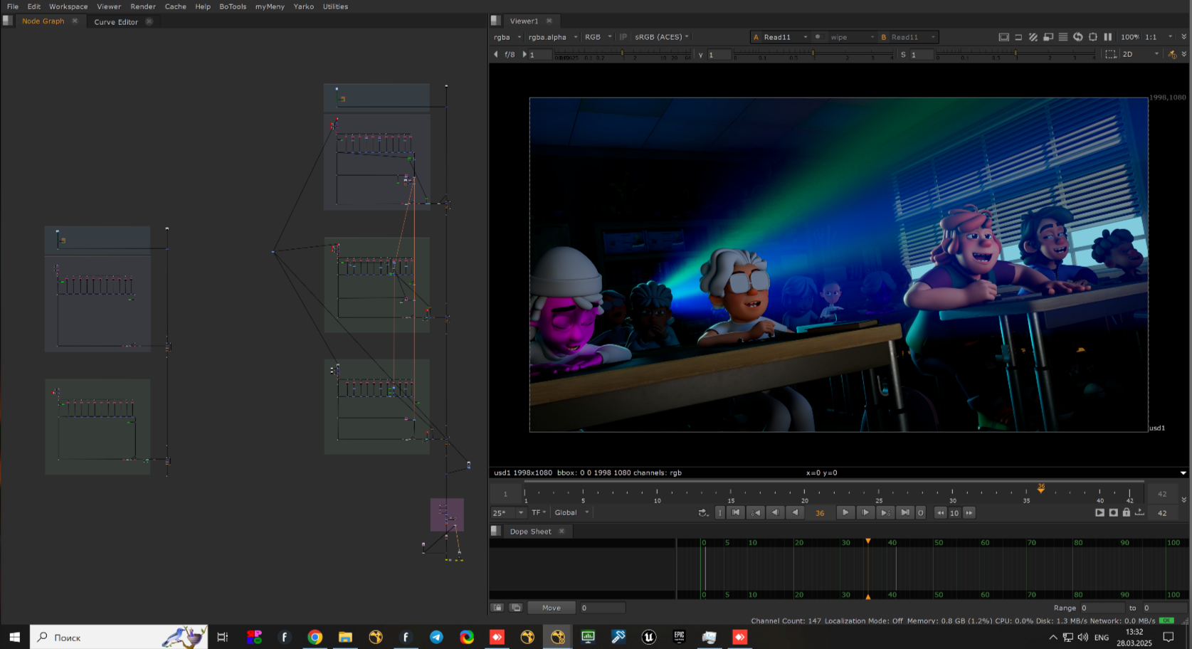Image resolution: width=1192 pixels, height=649 pixels.
Task: Decrease gain with the left f-stop arrow
Action: pyautogui.click(x=496, y=54)
